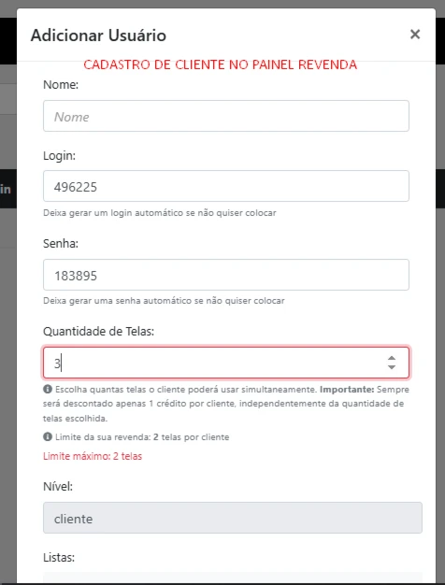445x585 pixels.
Task: Click the red 'Limite máximo: 2 telas' message
Action: pos(93,456)
